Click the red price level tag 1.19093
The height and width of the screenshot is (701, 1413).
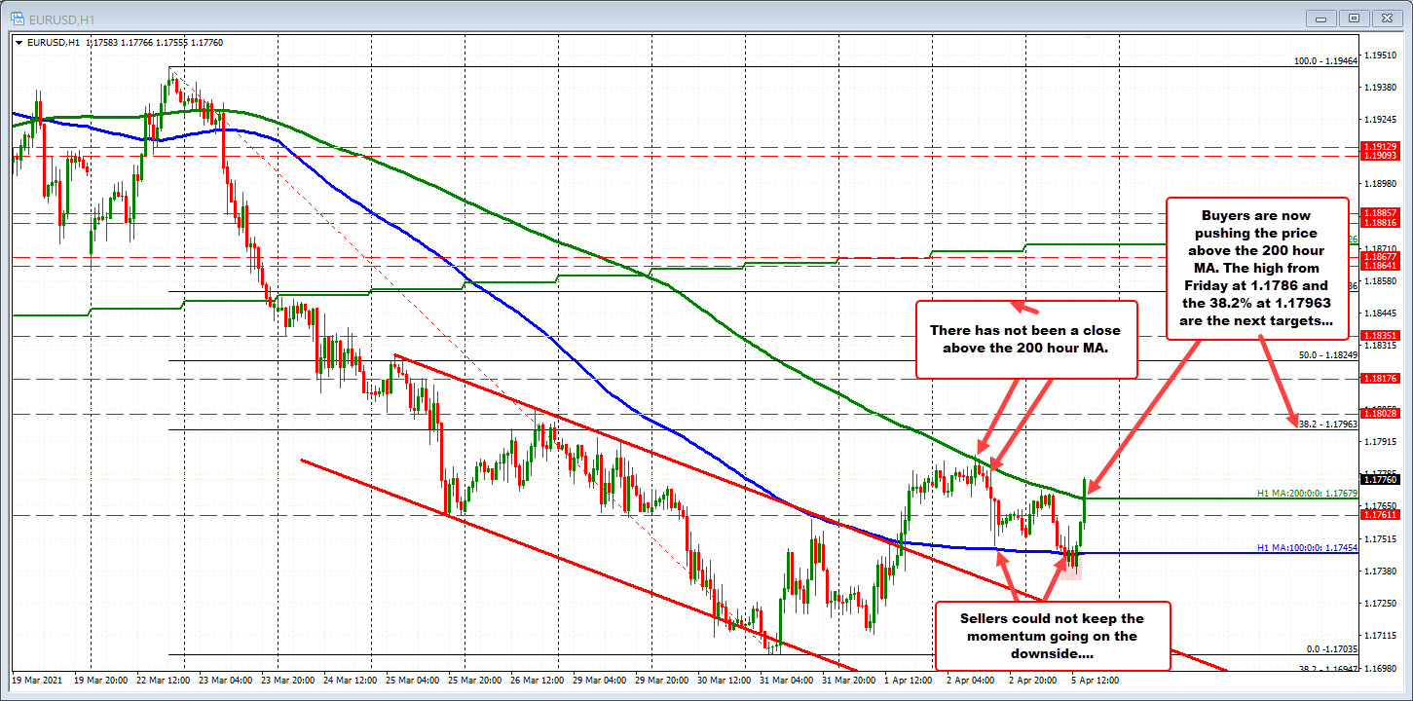[1381, 156]
